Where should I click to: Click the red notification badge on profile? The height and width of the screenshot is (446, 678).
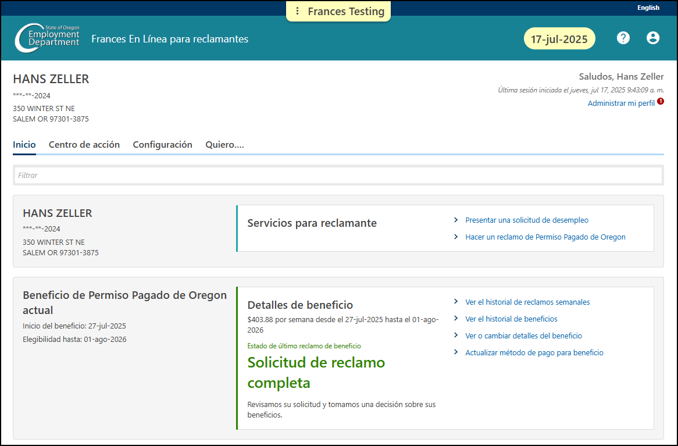coord(661,101)
